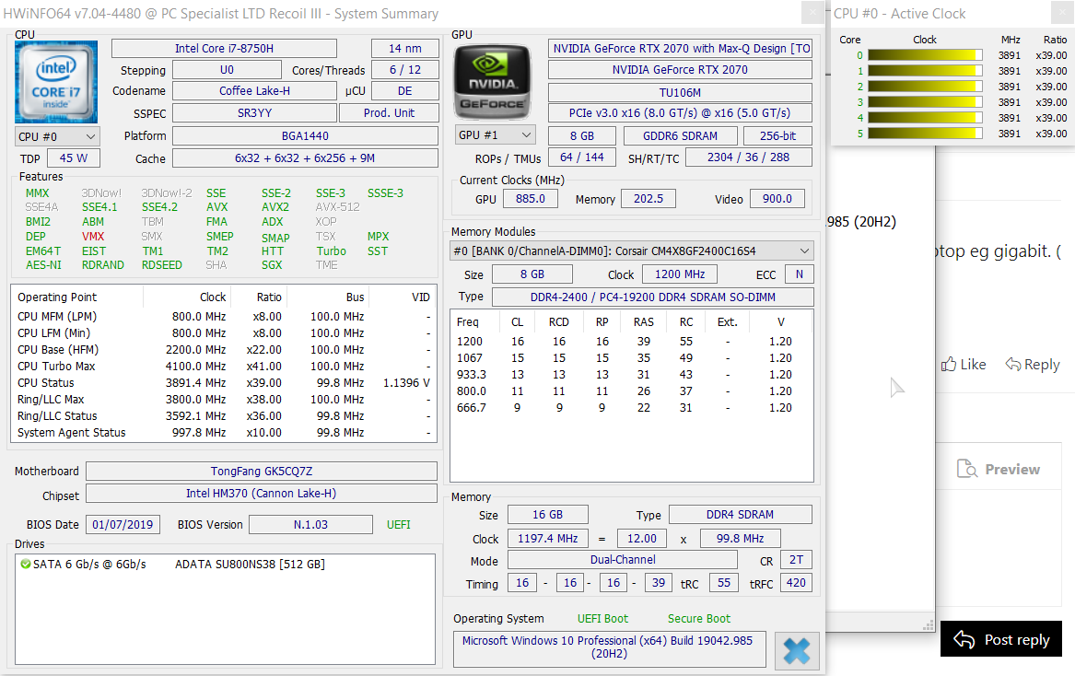Open the CPU #0 selector dropdown
Image resolution: width=1075 pixels, height=676 pixels.
[x=57, y=136]
